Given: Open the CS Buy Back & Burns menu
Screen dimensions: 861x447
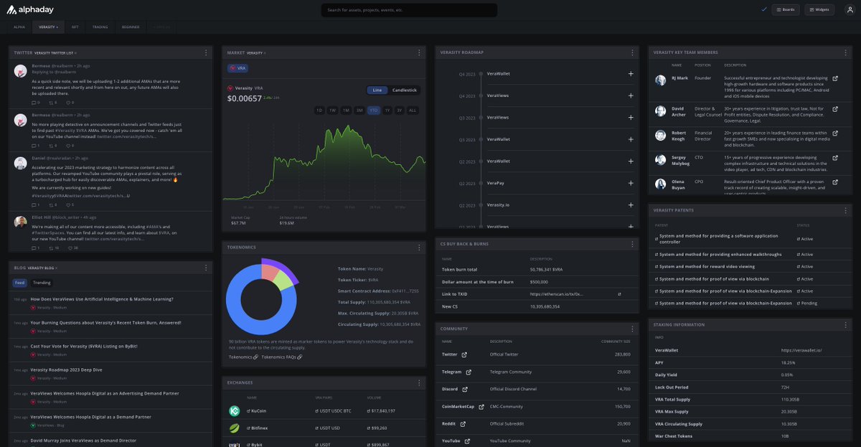Looking at the screenshot, I should click(632, 244).
